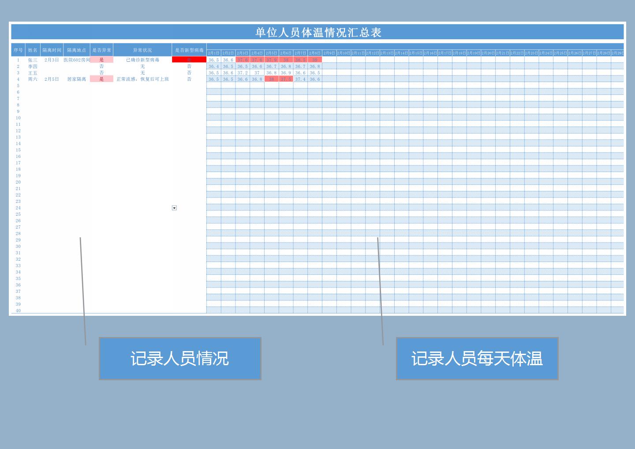Click 王五's 2月6日 temperature 36.9

(286, 73)
